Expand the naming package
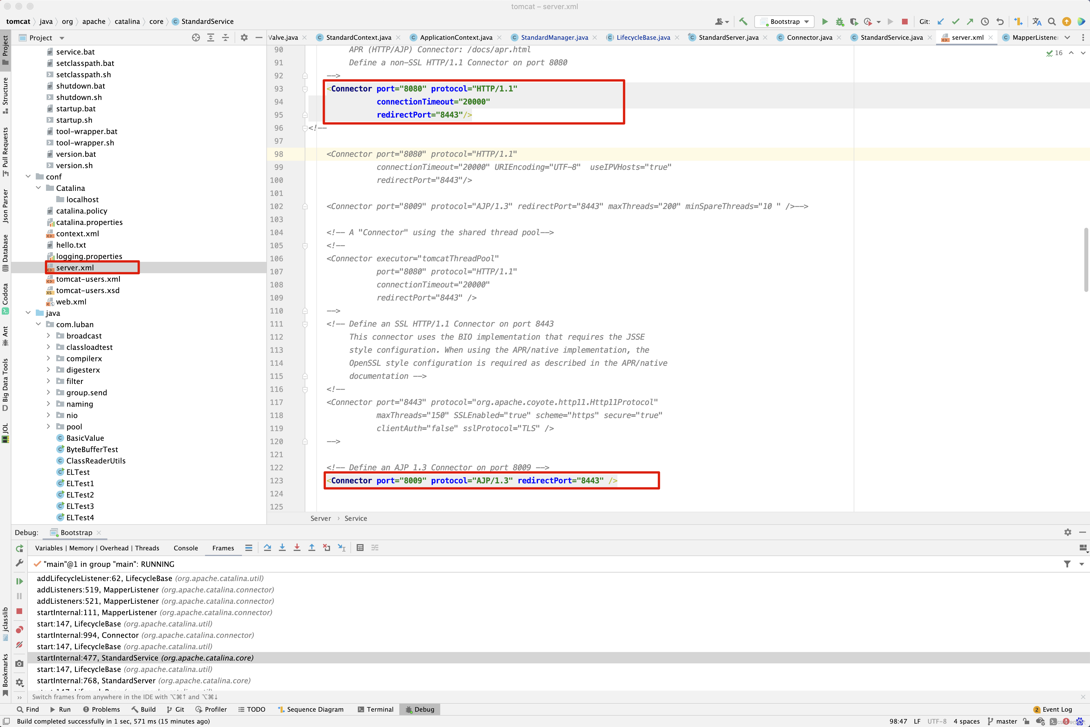The height and width of the screenshot is (727, 1090). pyautogui.click(x=48, y=403)
